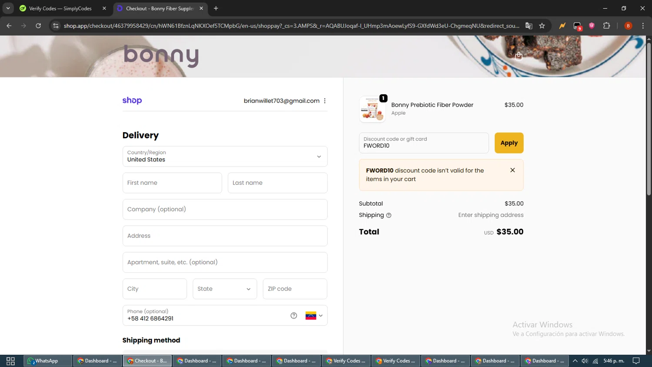The height and width of the screenshot is (367, 652).
Task: Open Checkout - B... taskbar window
Action: (x=147, y=361)
